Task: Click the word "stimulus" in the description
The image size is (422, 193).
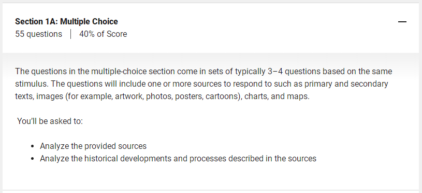Action: click(32, 84)
